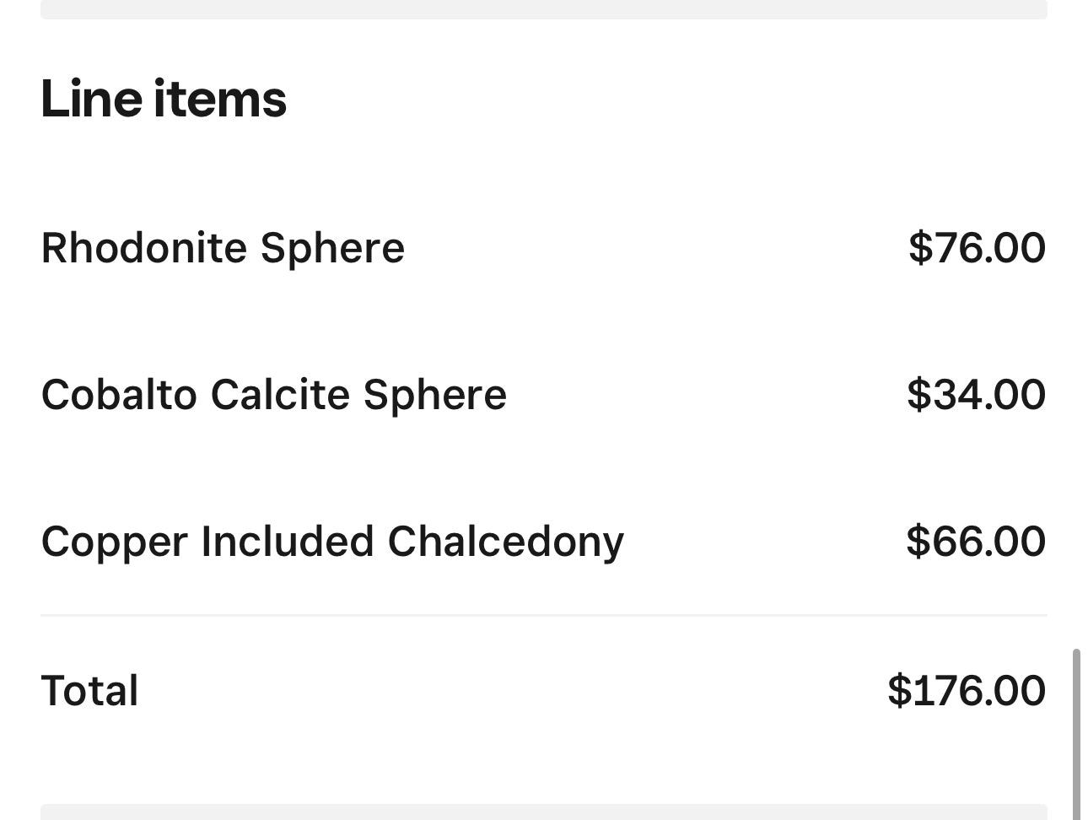
Task: Click the word Cobalto
Action: 119,395
